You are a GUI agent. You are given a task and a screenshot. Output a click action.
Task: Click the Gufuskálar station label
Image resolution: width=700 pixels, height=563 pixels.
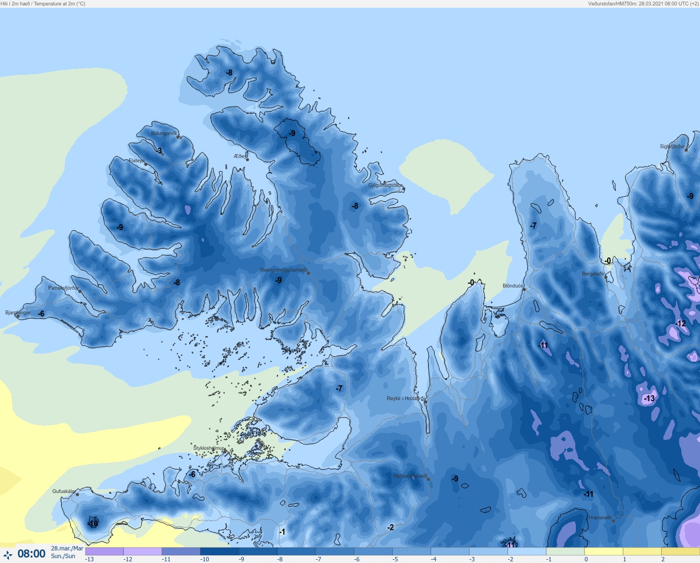(x=63, y=491)
